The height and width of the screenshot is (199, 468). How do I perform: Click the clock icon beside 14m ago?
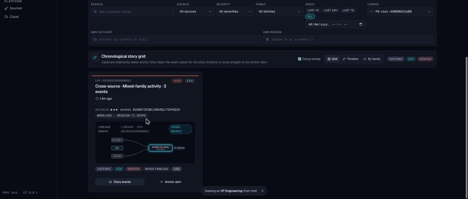click(97, 99)
